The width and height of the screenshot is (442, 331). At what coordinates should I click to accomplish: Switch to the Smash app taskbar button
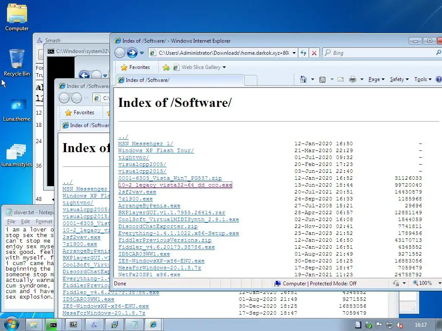click(94, 325)
